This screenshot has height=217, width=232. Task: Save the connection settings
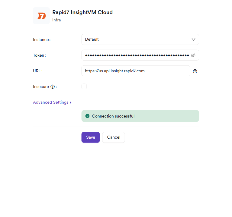(x=91, y=137)
